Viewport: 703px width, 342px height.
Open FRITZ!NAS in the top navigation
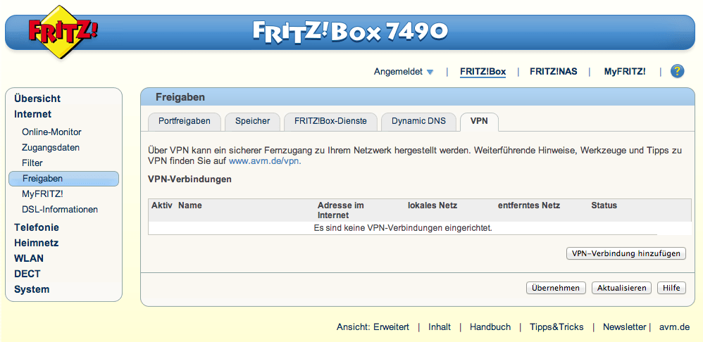[x=553, y=72]
